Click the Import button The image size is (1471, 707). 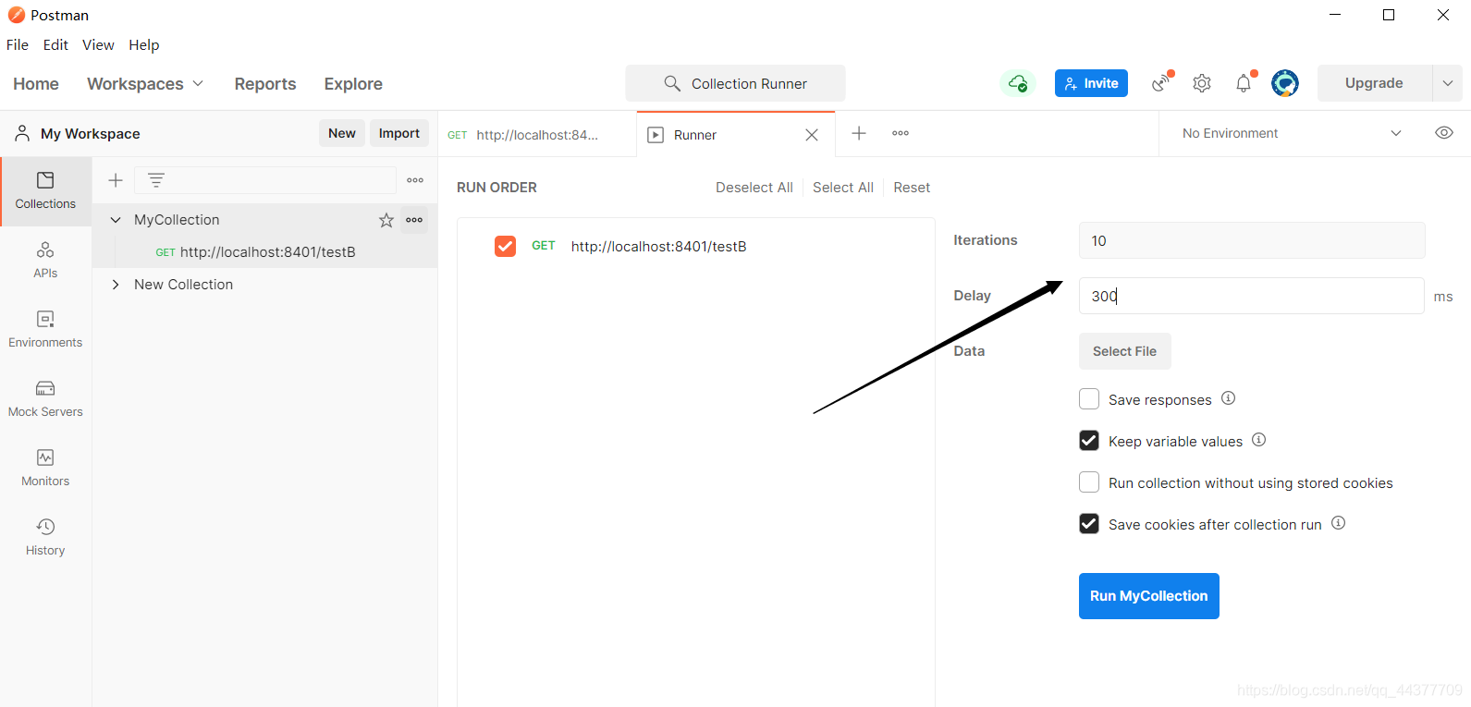pyautogui.click(x=399, y=133)
